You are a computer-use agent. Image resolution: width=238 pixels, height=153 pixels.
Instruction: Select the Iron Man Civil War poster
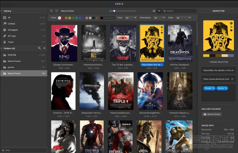pos(92,137)
